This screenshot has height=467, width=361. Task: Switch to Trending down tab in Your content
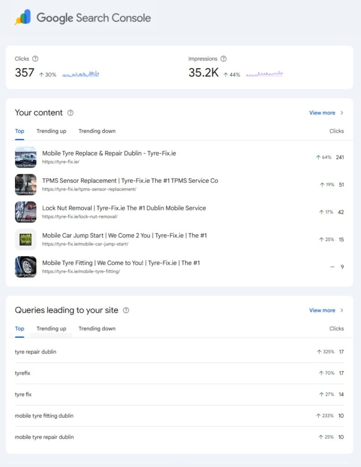pyautogui.click(x=97, y=131)
